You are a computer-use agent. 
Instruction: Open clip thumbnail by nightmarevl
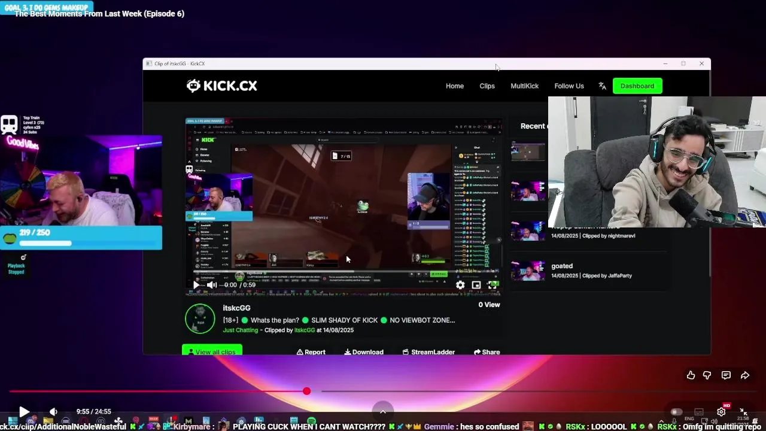tap(528, 230)
